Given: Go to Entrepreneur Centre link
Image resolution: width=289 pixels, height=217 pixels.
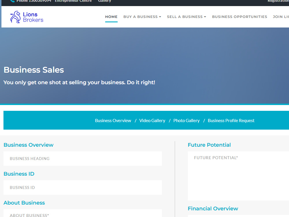Looking at the screenshot, I should tap(73, 1).
